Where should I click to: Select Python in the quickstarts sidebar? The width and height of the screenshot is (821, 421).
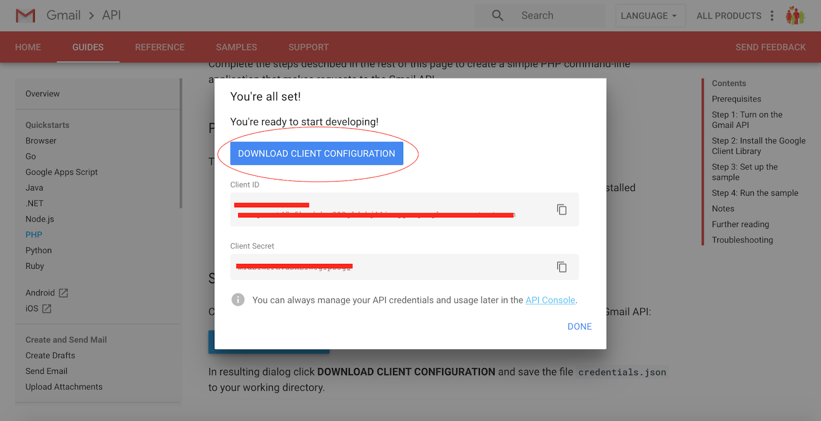38,250
